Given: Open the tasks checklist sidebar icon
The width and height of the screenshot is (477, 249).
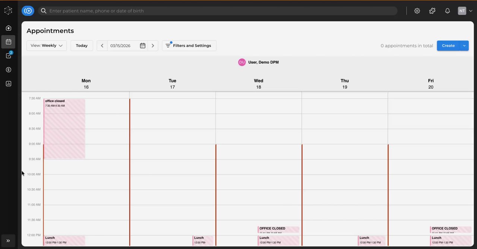Looking at the screenshot, I should click(8, 56).
